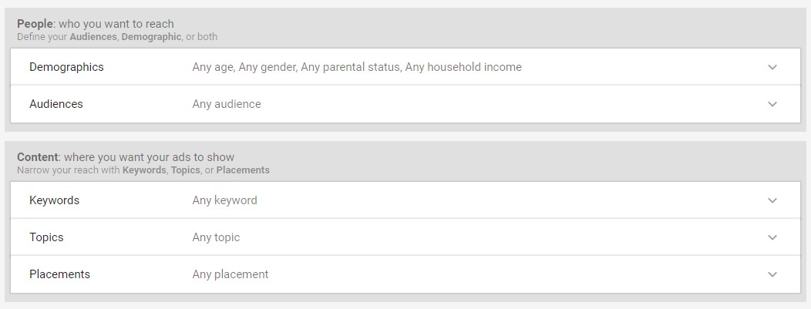Click the "Any age" demographic value
The height and width of the screenshot is (309, 811).
[x=212, y=67]
